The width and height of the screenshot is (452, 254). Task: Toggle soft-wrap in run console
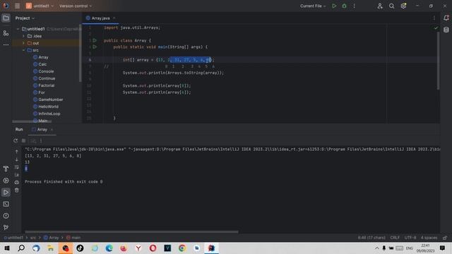pos(17,167)
